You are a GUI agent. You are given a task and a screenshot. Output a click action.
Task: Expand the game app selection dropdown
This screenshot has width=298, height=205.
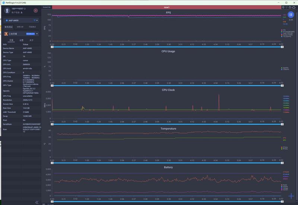click(x=37, y=34)
